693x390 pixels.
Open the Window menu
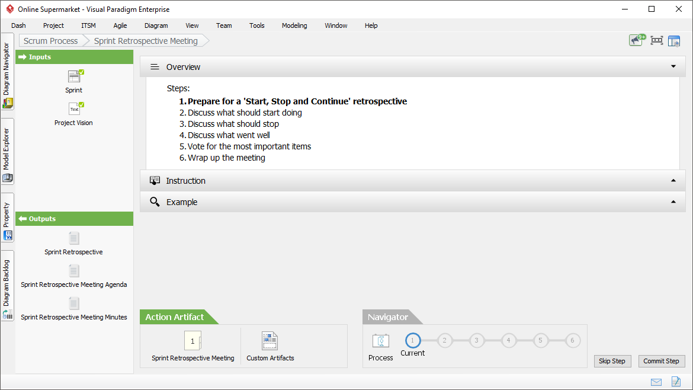pyautogui.click(x=336, y=25)
